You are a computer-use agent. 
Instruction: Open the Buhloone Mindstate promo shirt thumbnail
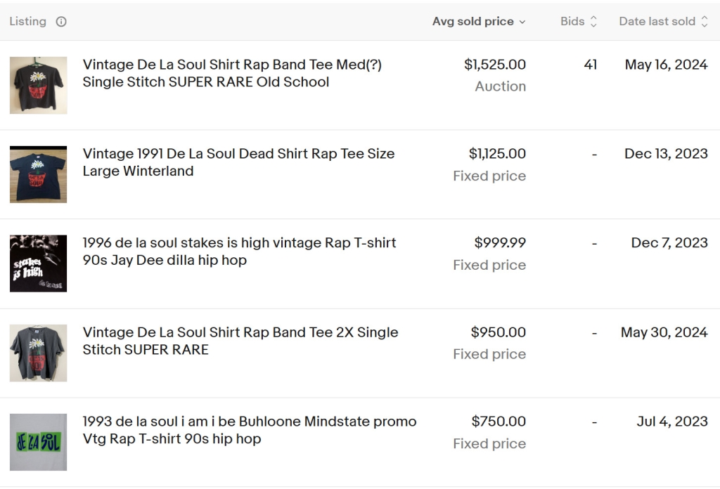39,442
